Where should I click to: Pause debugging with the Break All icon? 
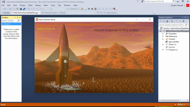[89, 9]
